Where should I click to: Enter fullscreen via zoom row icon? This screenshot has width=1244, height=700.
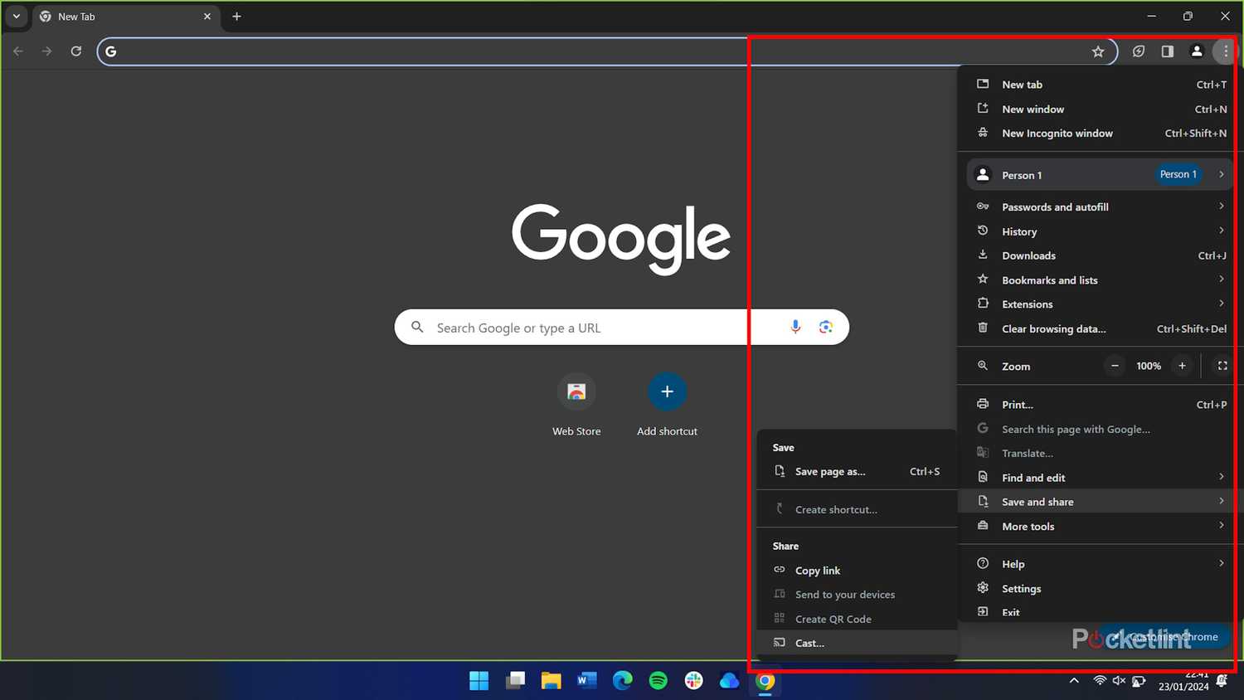click(1222, 366)
